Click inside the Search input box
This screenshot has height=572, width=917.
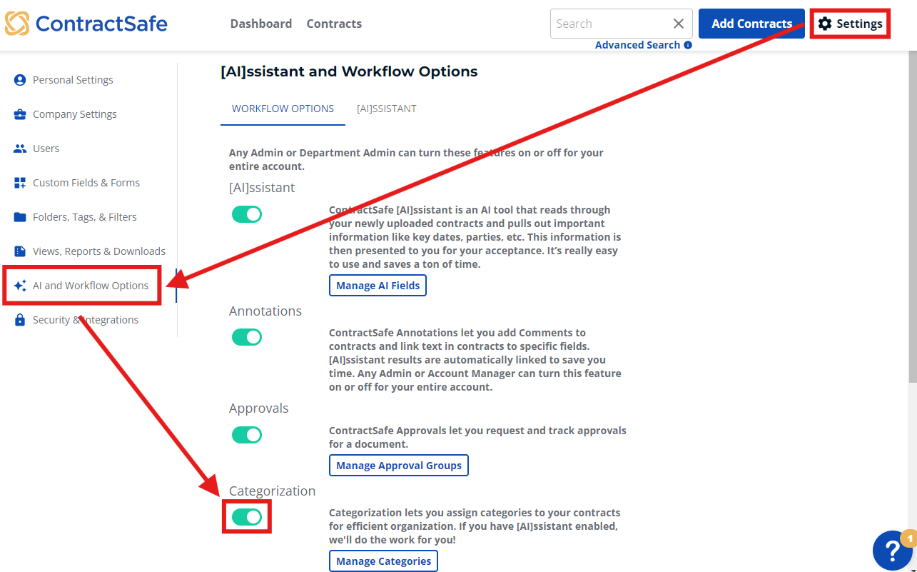tap(614, 23)
